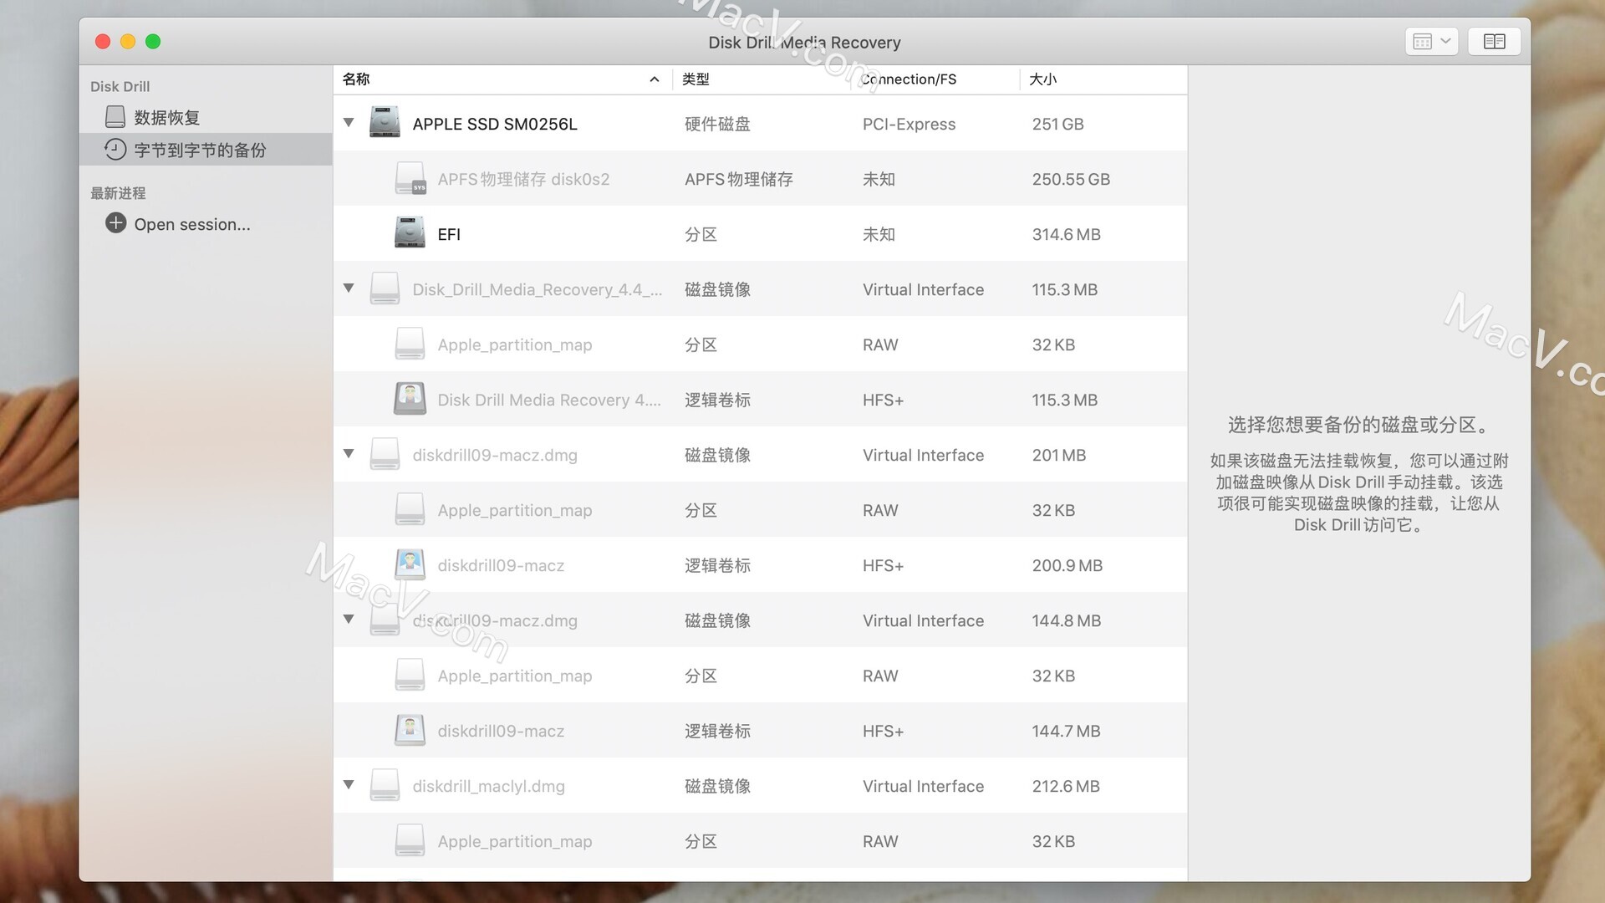This screenshot has height=903, width=1605.
Task: Click the split view toggle icon
Action: [x=1495, y=41]
